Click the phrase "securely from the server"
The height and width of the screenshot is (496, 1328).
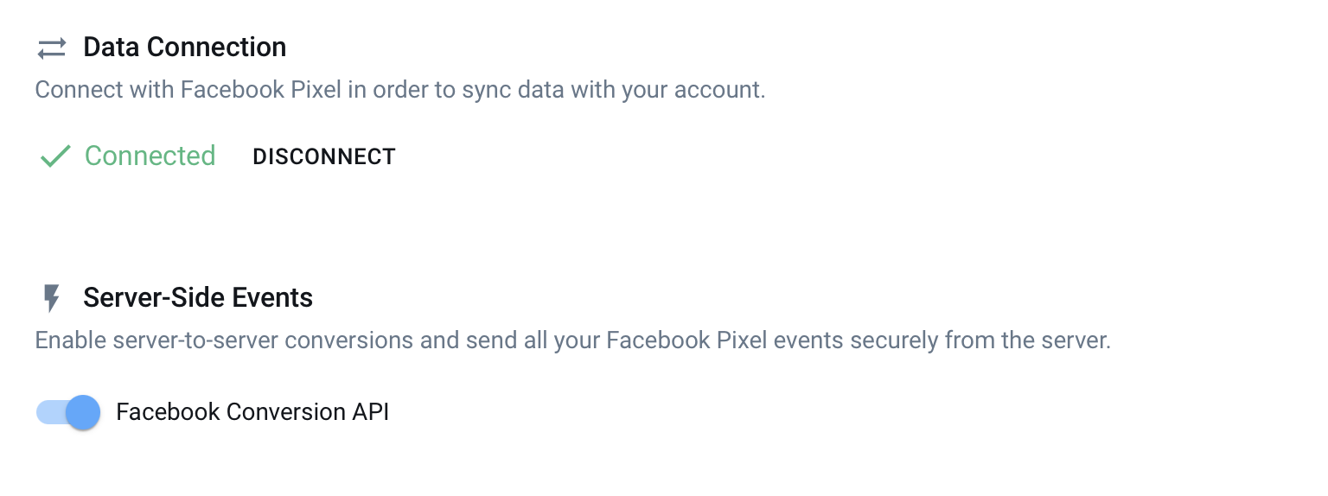(x=980, y=340)
